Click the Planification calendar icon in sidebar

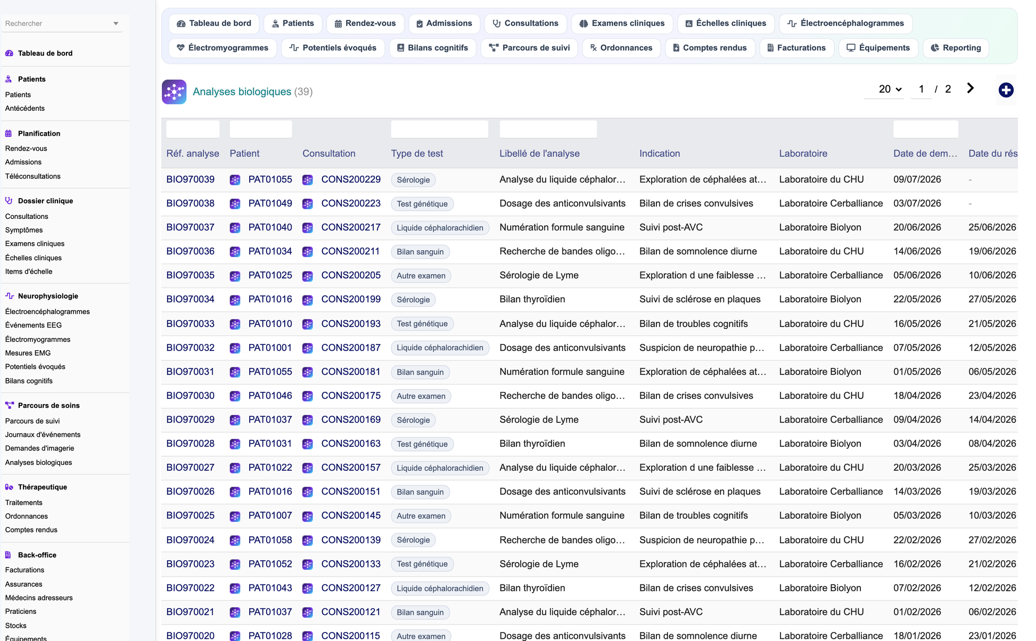pos(9,133)
